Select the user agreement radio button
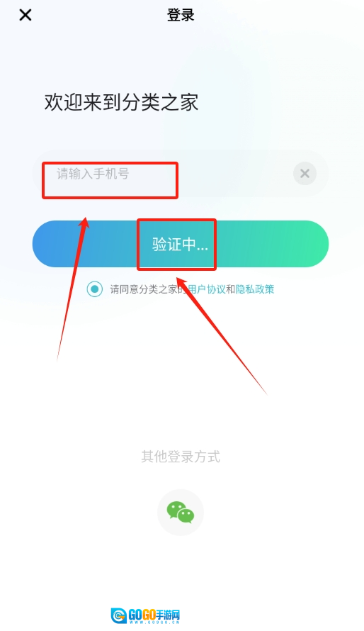This screenshot has height=631, width=364. click(95, 289)
